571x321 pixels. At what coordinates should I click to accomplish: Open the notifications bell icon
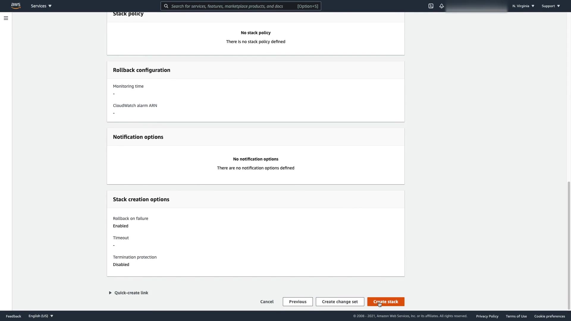442,6
